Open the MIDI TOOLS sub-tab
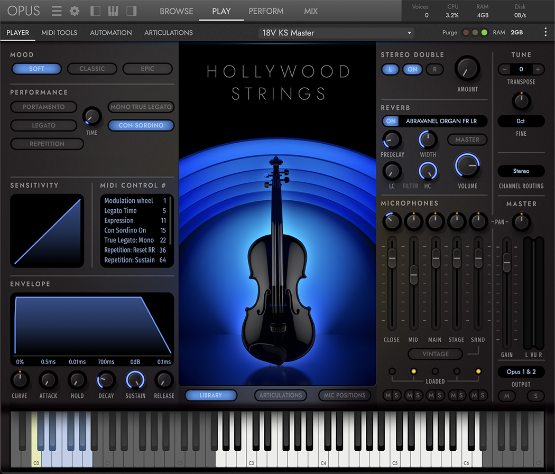Viewport: 555px width, 474px height. (59, 33)
